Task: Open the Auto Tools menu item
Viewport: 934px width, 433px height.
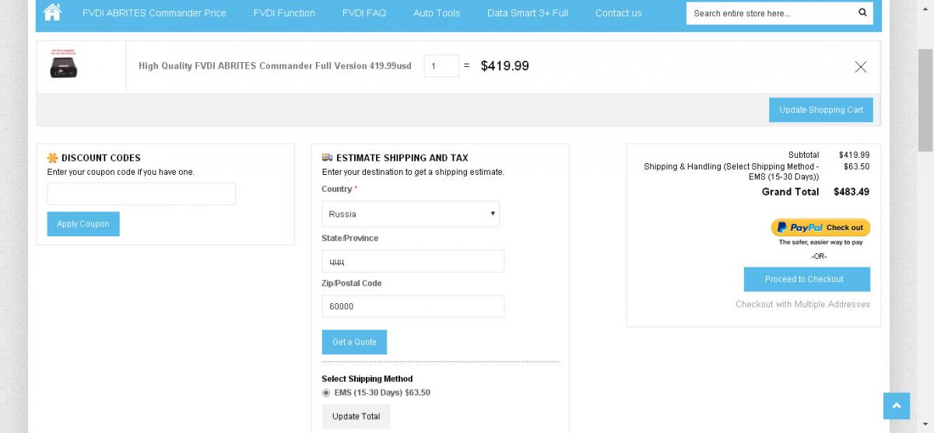Action: click(x=437, y=13)
